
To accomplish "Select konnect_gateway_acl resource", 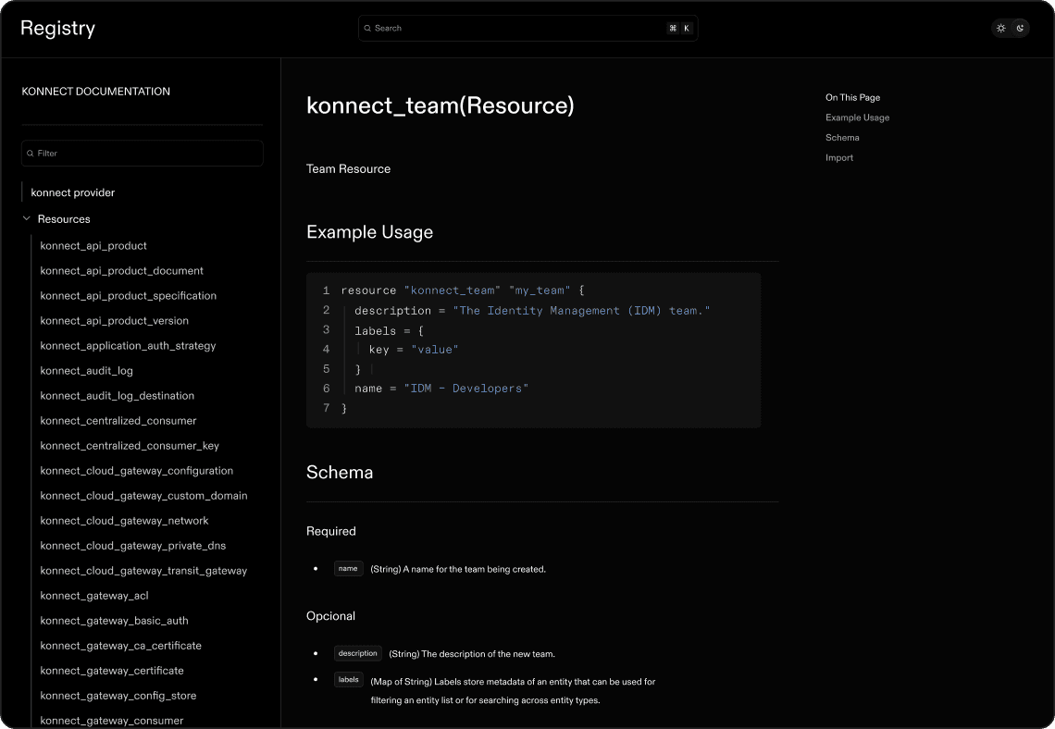I will [x=93, y=596].
